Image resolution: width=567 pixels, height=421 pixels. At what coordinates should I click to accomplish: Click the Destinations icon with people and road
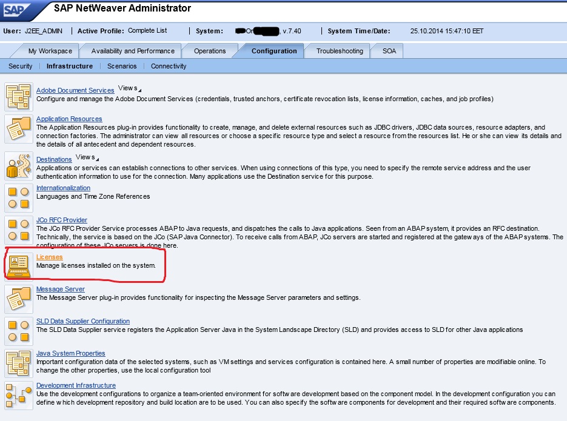pos(18,166)
